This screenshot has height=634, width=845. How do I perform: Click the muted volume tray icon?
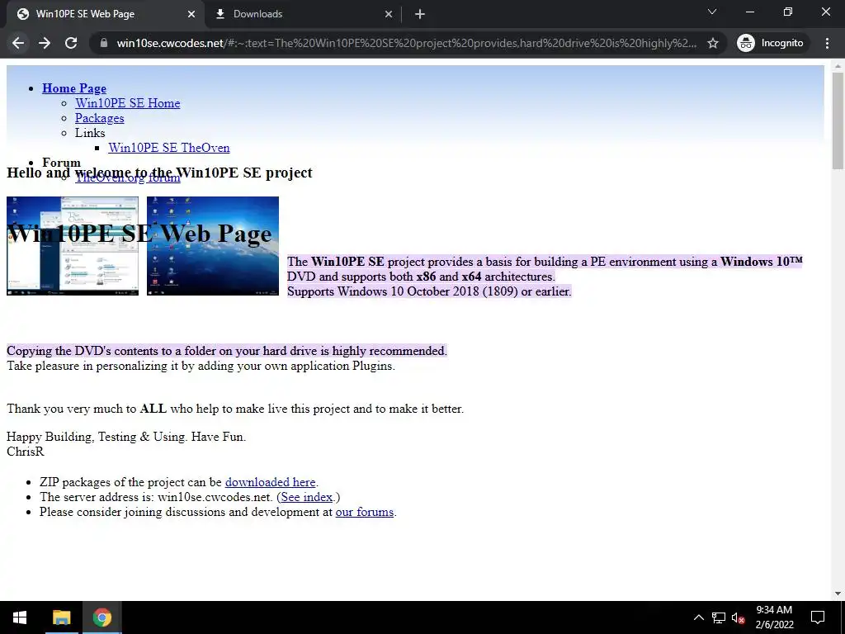[x=738, y=617]
